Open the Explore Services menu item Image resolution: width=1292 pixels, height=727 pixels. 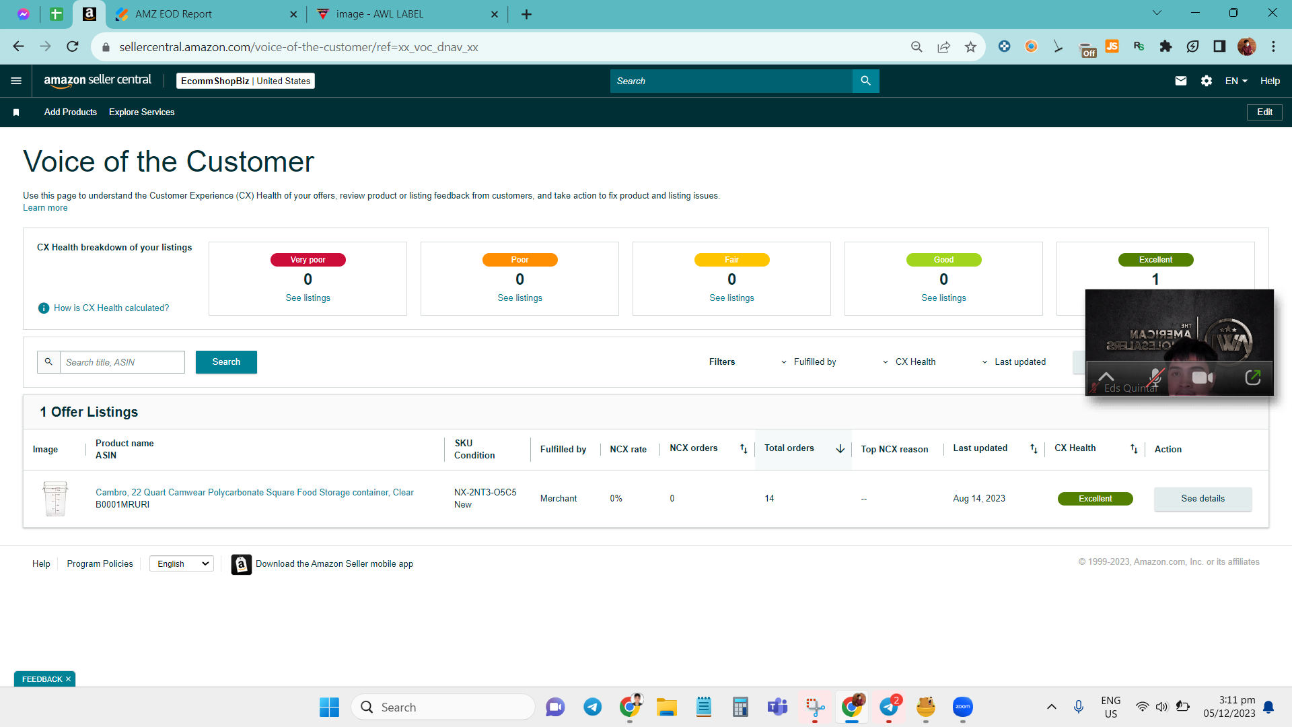point(142,112)
